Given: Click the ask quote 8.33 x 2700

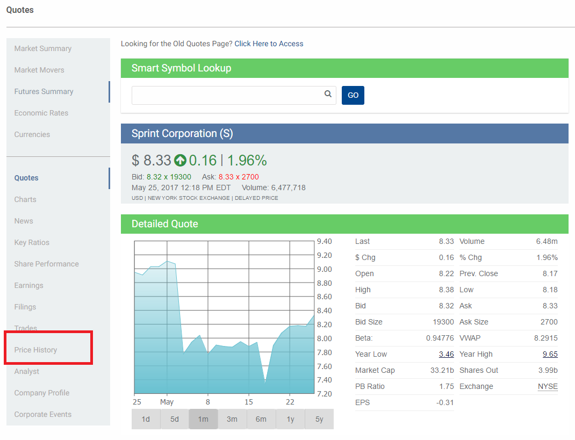Looking at the screenshot, I should tap(239, 177).
